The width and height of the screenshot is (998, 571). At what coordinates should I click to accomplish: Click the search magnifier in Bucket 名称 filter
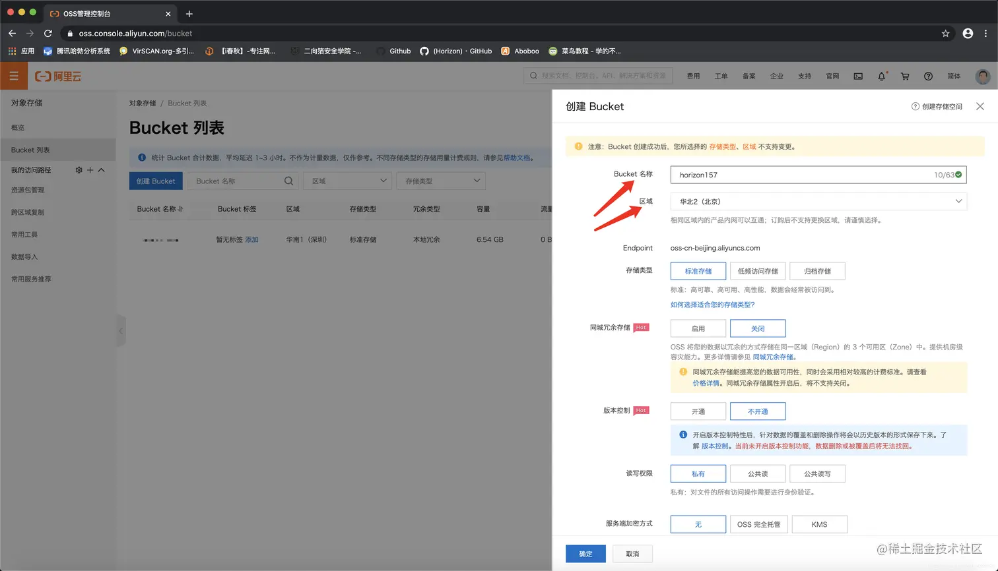pyautogui.click(x=288, y=181)
